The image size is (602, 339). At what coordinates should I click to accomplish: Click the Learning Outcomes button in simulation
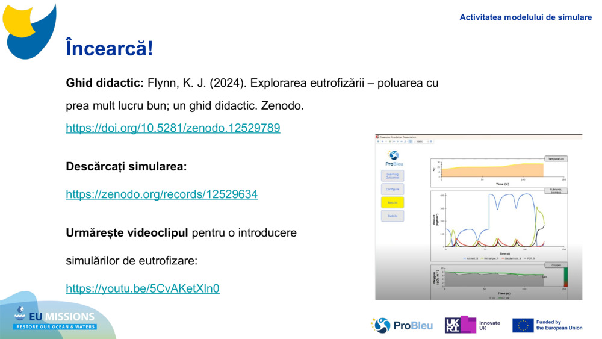(x=393, y=176)
